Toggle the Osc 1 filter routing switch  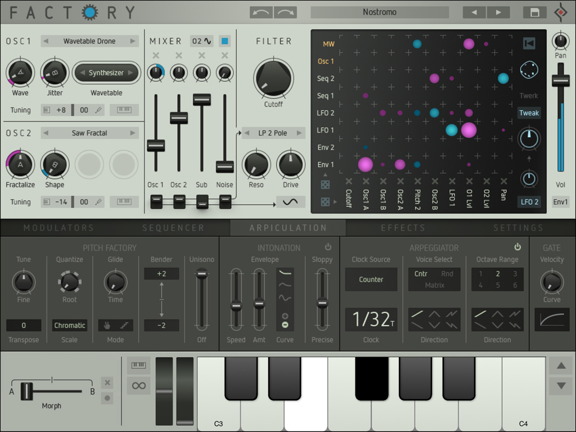coord(156,201)
